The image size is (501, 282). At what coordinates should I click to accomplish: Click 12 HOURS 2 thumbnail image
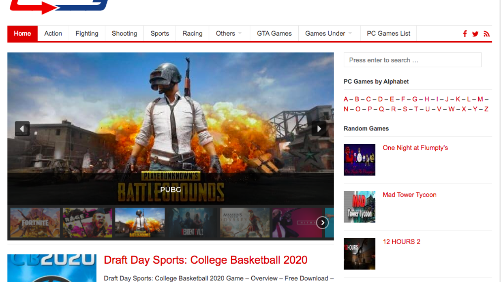[x=359, y=254]
